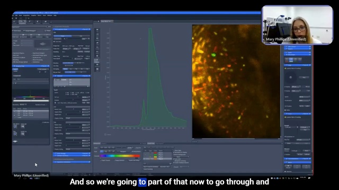Click the Smart Setup button
Viewport: 339px width, 190px height.
point(16,31)
